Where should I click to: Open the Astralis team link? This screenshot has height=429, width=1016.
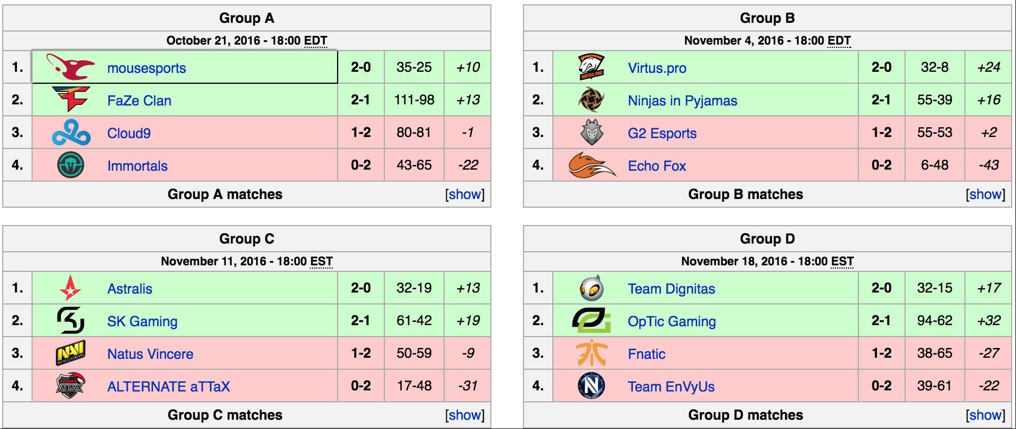click(129, 289)
